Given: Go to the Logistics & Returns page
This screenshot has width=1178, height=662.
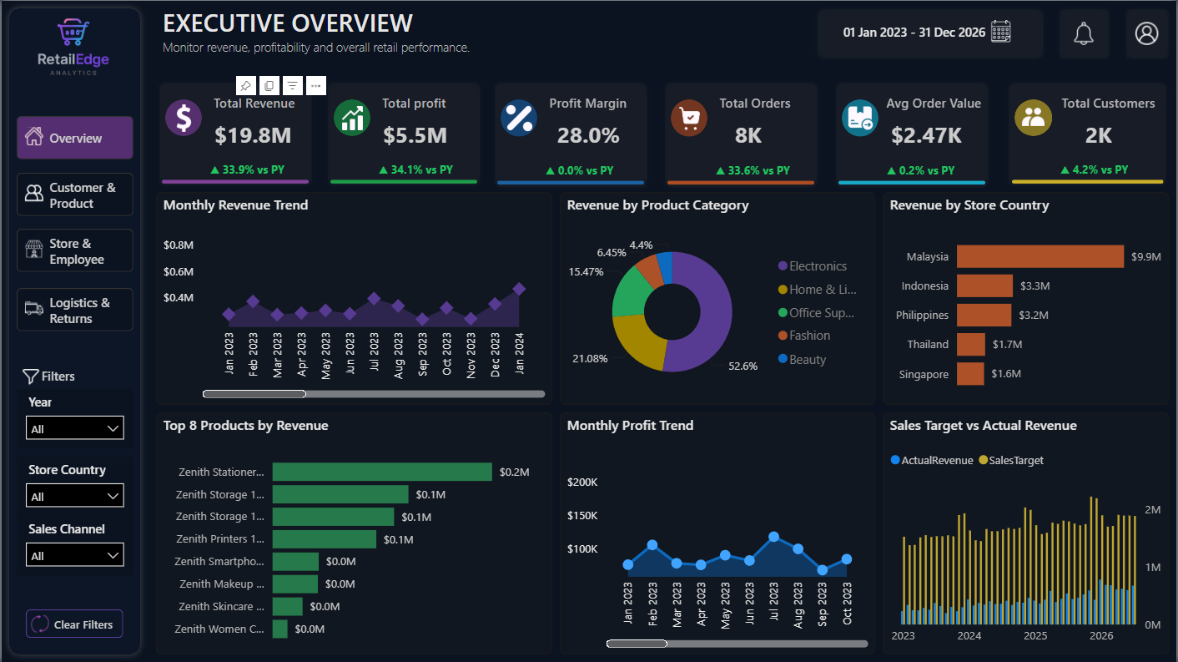Looking at the screenshot, I should click(75, 310).
